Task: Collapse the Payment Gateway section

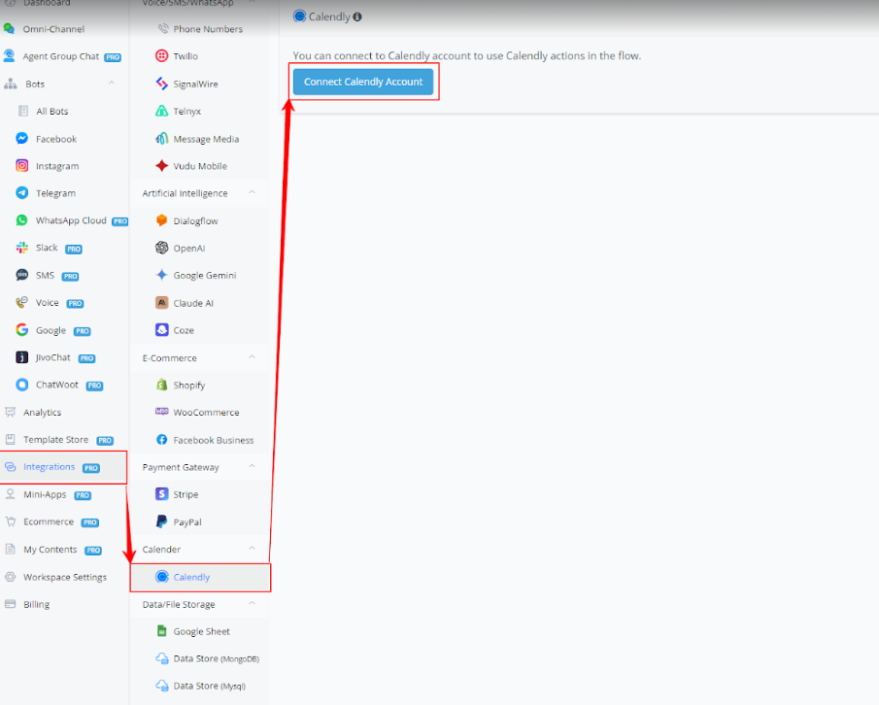Action: point(253,467)
